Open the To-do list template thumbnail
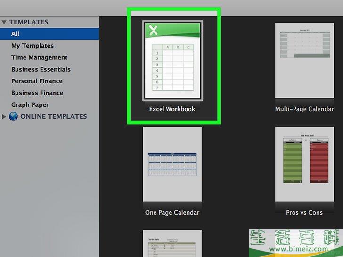 click(x=172, y=243)
